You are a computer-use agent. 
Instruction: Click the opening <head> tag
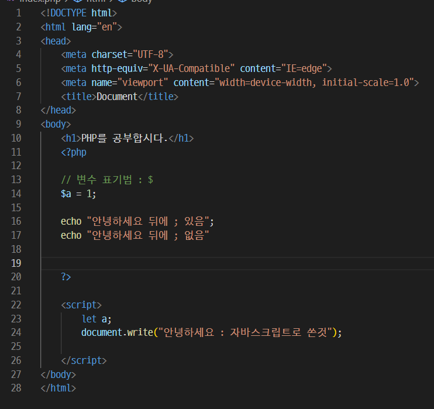[x=56, y=41]
